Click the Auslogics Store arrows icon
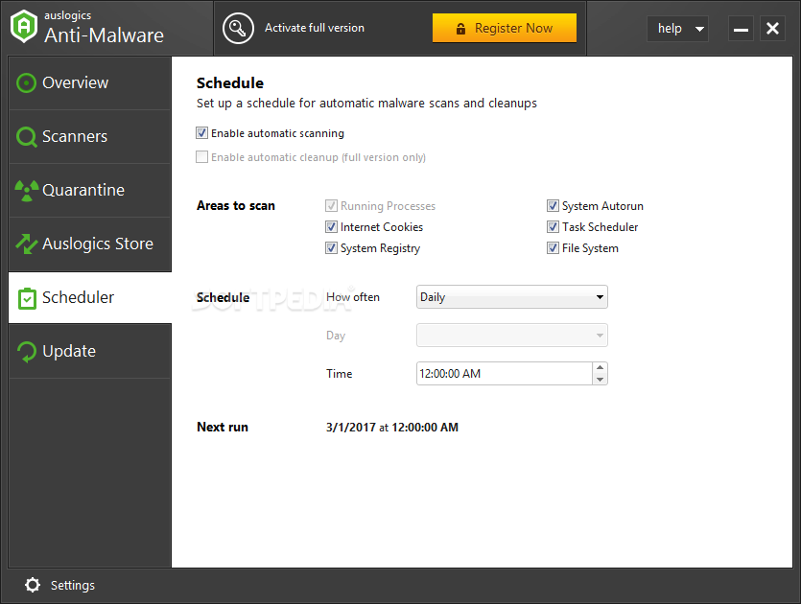This screenshot has height=604, width=801. tap(27, 244)
